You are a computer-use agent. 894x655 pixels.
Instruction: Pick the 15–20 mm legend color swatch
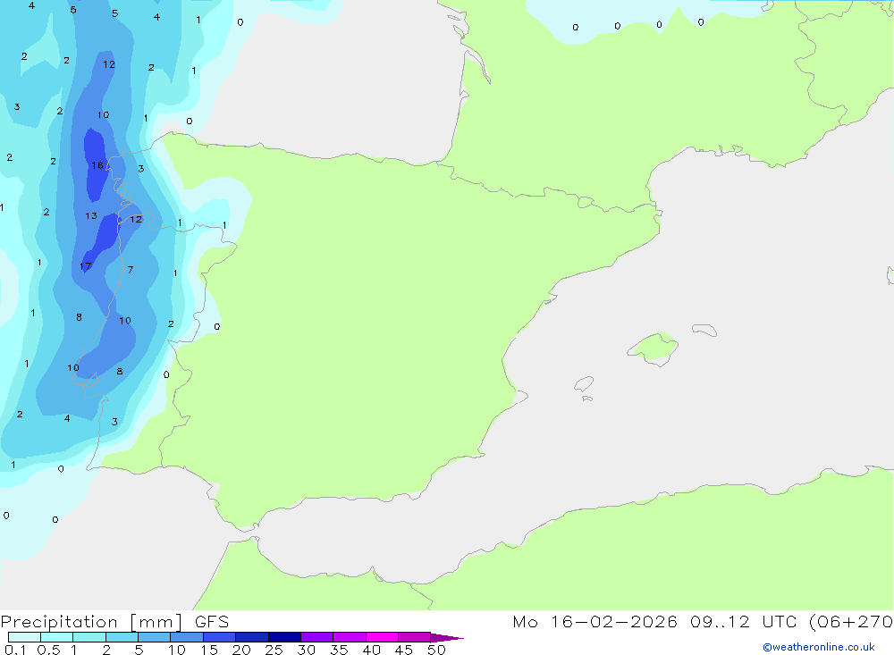pyautogui.click(x=219, y=637)
